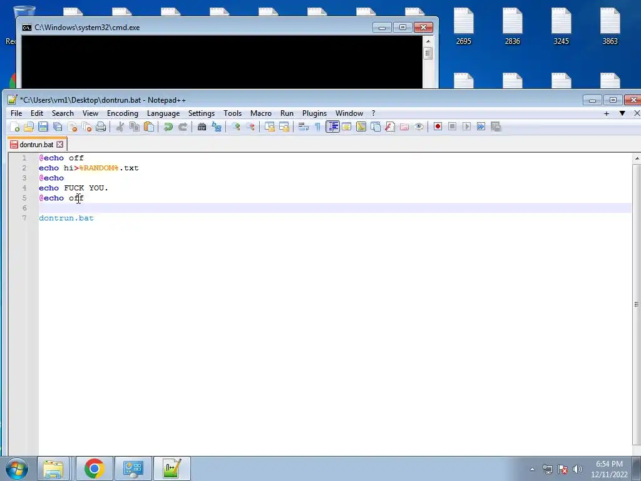Click the Cut scissors icon
This screenshot has height=481, width=641.
(x=120, y=127)
